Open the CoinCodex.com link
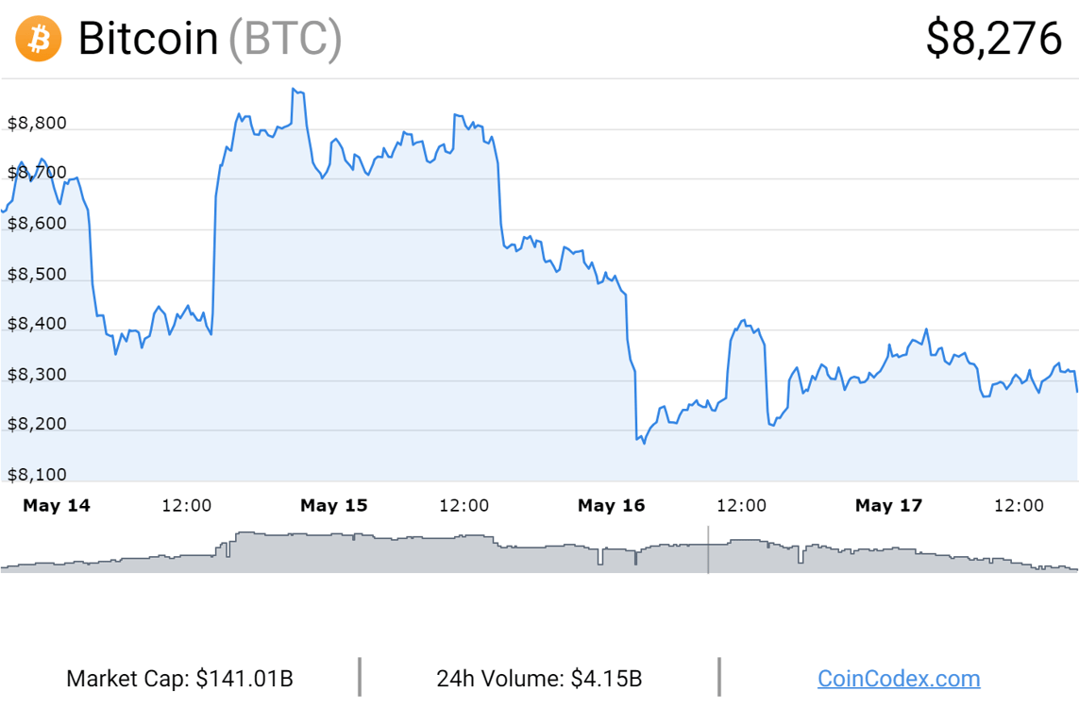Viewport: 1079px width, 725px height. pos(898,679)
